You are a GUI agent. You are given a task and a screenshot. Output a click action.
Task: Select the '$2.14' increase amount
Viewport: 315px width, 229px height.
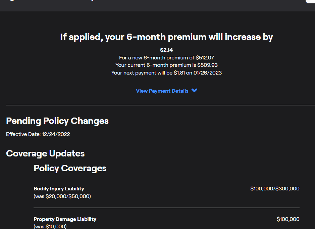point(166,50)
